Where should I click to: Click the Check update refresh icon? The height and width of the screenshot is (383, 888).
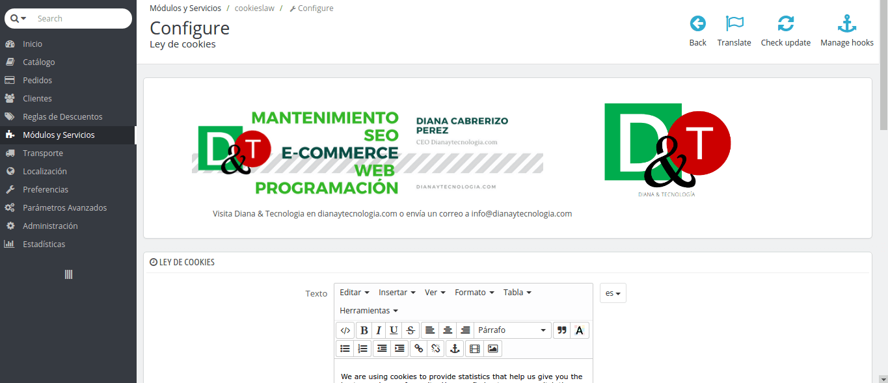(x=786, y=24)
